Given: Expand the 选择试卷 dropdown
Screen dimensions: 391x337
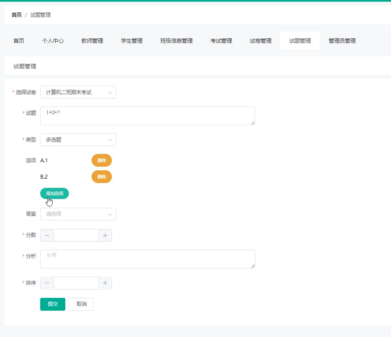Looking at the screenshot, I should click(x=78, y=92).
